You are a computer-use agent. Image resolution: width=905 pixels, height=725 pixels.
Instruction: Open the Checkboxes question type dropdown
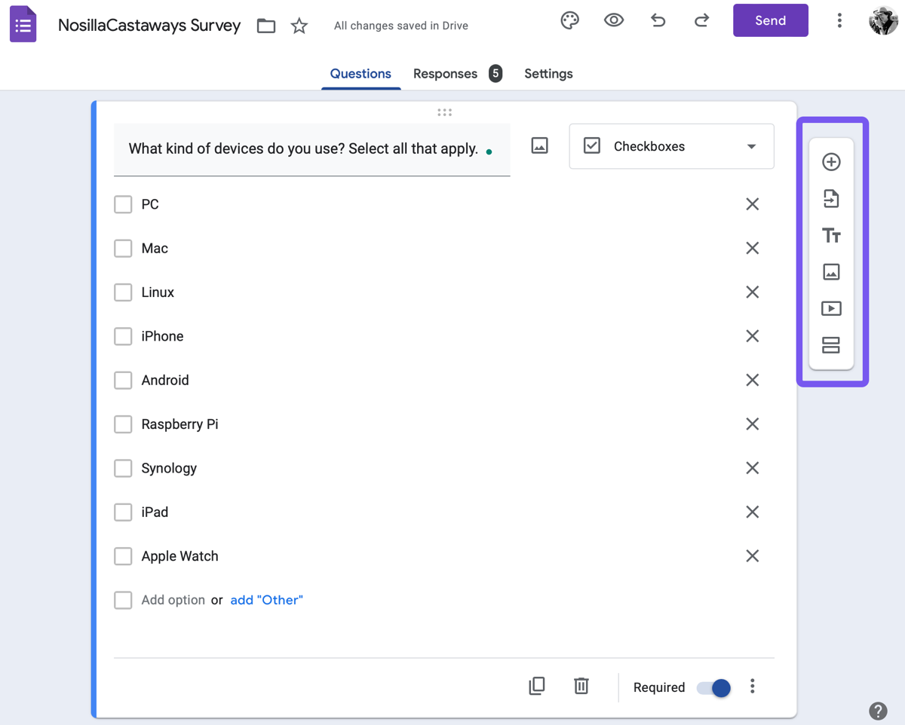click(671, 146)
